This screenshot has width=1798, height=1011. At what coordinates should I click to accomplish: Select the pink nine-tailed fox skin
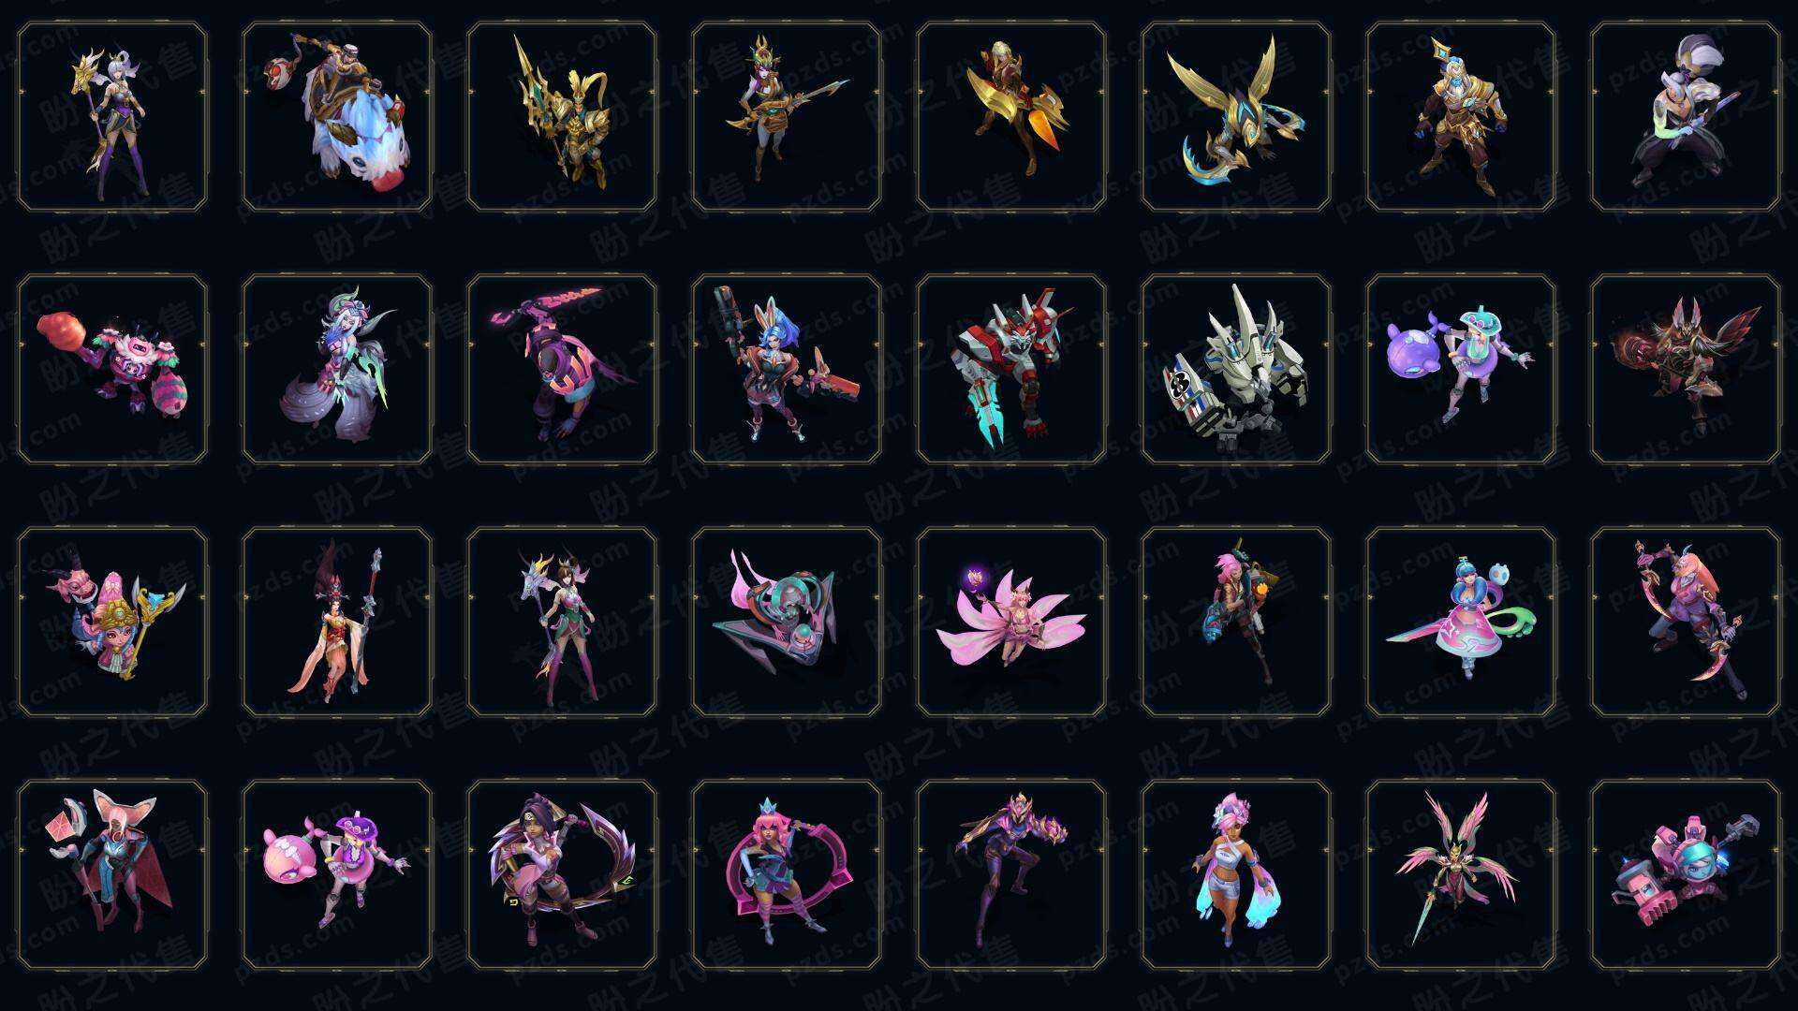click(1011, 622)
